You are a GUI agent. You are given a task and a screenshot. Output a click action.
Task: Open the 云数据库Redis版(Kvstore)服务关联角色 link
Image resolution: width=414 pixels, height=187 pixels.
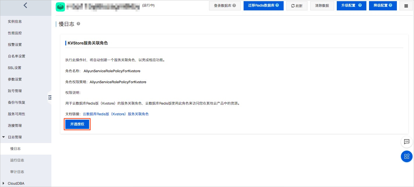tap(116, 114)
